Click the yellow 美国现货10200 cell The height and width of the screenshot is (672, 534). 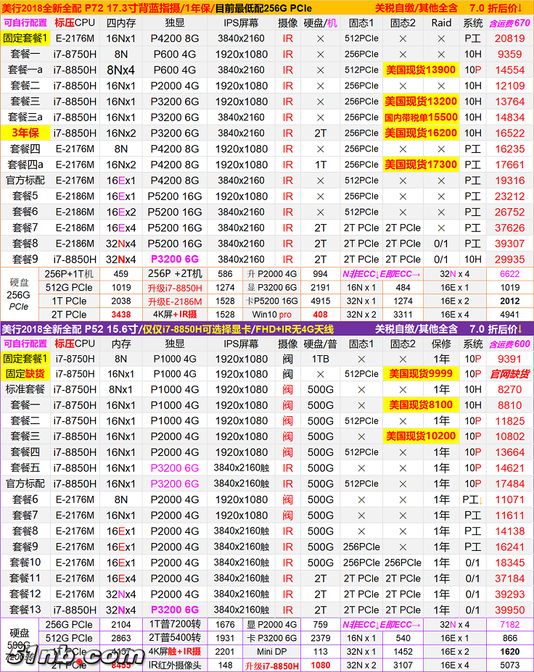coord(421,436)
